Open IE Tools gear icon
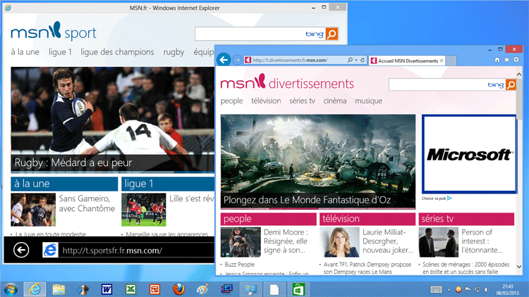The image size is (529, 297). tap(516, 60)
